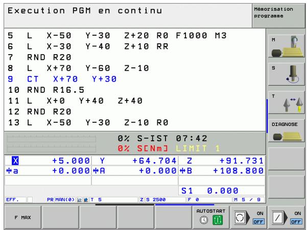This screenshot has width=307, height=230.
Task: Click the blue horizontal softkey-row indicator
Action: tap(184, 205)
